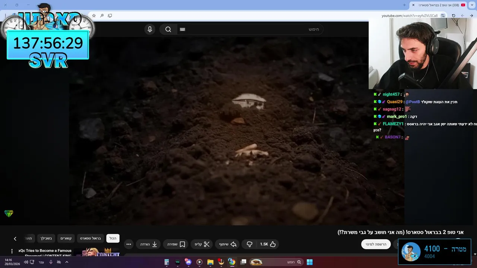Click chat username sagsag12
Image resolution: width=477 pixels, height=268 pixels.
pos(392,109)
